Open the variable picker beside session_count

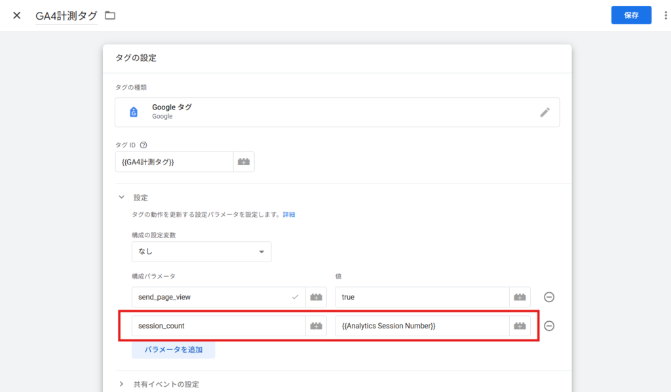pyautogui.click(x=316, y=325)
